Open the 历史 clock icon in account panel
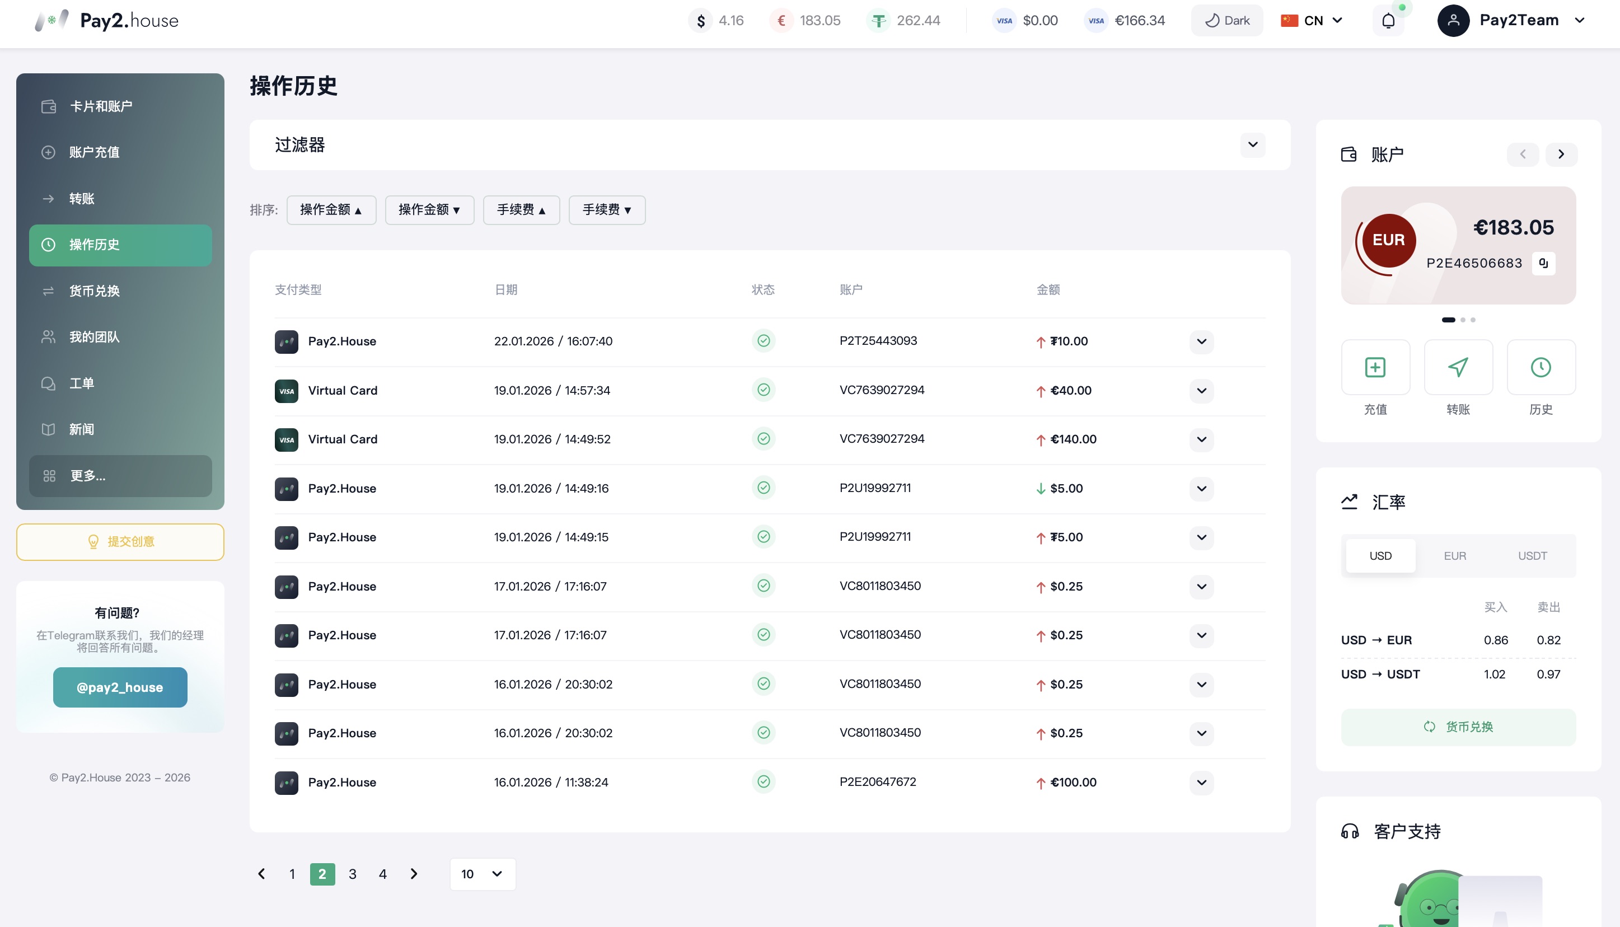The width and height of the screenshot is (1620, 927). [1541, 367]
